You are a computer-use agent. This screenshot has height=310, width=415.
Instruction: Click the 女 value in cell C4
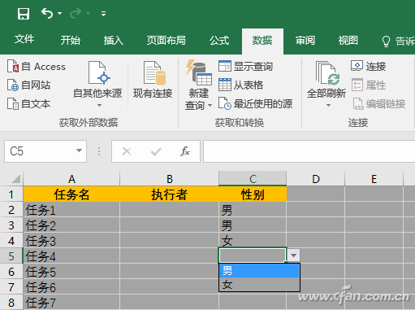click(x=227, y=241)
